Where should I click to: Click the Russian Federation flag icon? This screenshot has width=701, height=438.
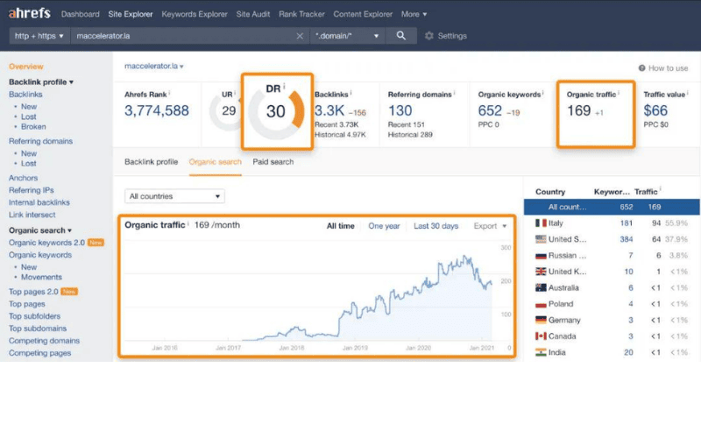(x=541, y=256)
